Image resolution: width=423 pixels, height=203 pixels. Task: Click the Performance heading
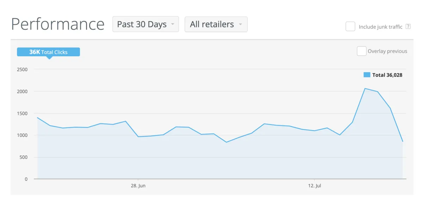(x=58, y=24)
